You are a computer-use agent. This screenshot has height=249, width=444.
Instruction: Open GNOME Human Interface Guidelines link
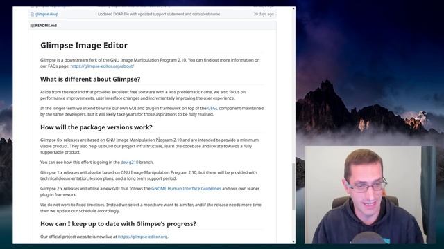point(186,189)
